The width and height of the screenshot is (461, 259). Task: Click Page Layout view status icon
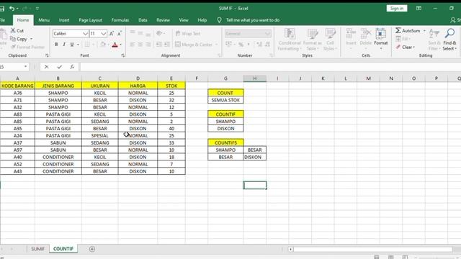390,258
